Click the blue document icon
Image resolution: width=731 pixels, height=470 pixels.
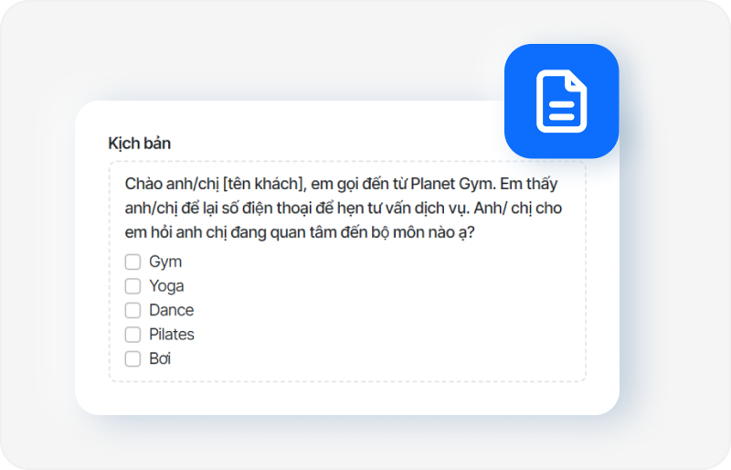click(561, 101)
